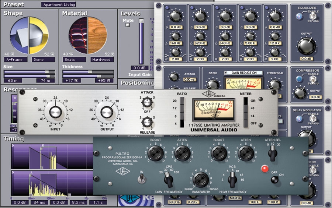The height and width of the screenshot is (208, 332).
Task: Click the 1176SE RELEASE knob
Action: pos(147,122)
